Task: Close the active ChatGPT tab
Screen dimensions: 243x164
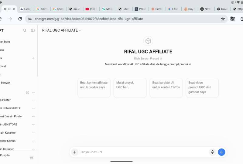Action: pyautogui.click(x=14, y=9)
